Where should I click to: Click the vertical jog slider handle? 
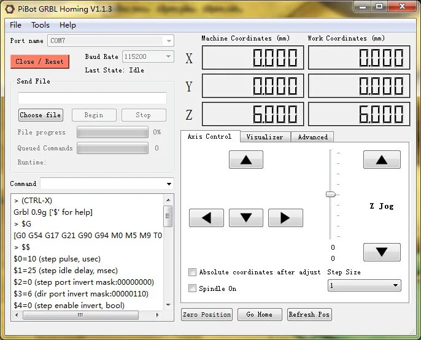(331, 194)
